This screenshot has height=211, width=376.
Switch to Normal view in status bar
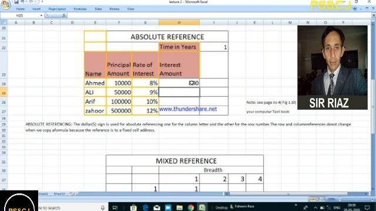coord(312,199)
